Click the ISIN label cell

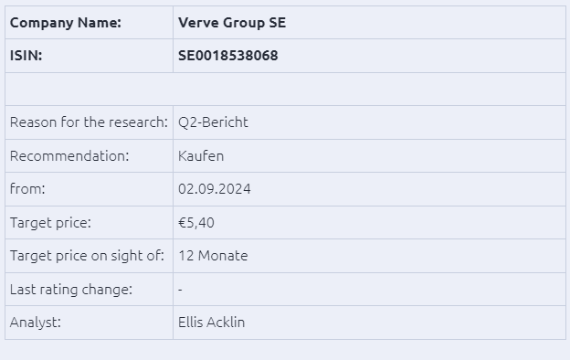(x=90, y=56)
